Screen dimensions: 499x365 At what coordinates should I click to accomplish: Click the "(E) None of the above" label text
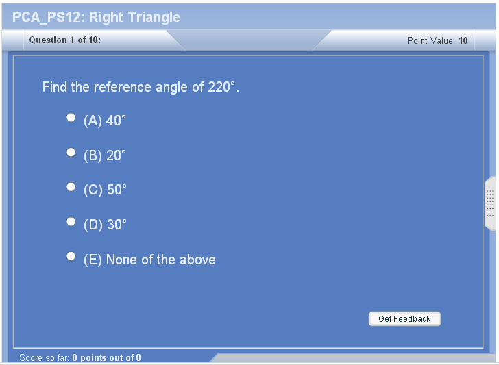tap(149, 260)
